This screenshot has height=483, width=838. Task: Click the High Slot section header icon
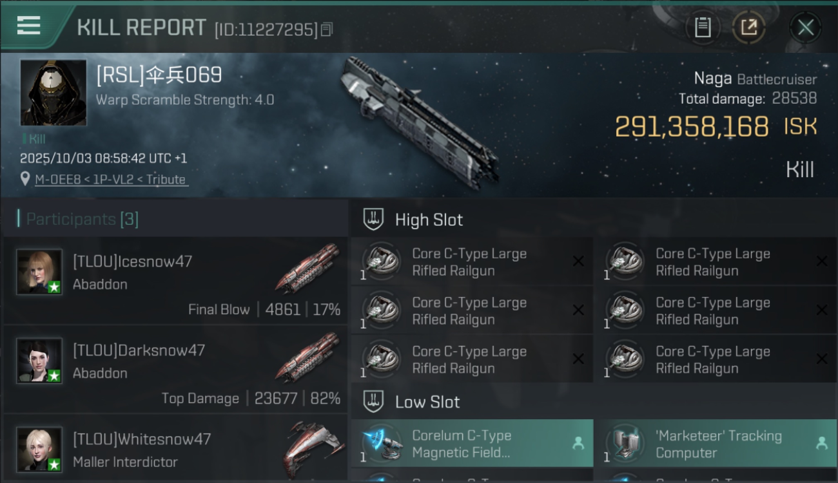click(x=373, y=220)
